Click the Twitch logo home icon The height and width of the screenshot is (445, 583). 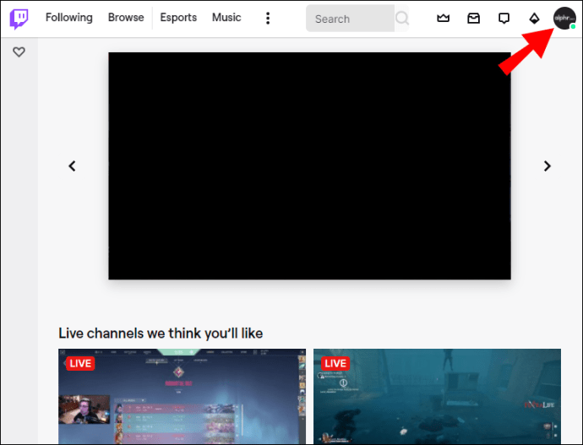(x=19, y=19)
